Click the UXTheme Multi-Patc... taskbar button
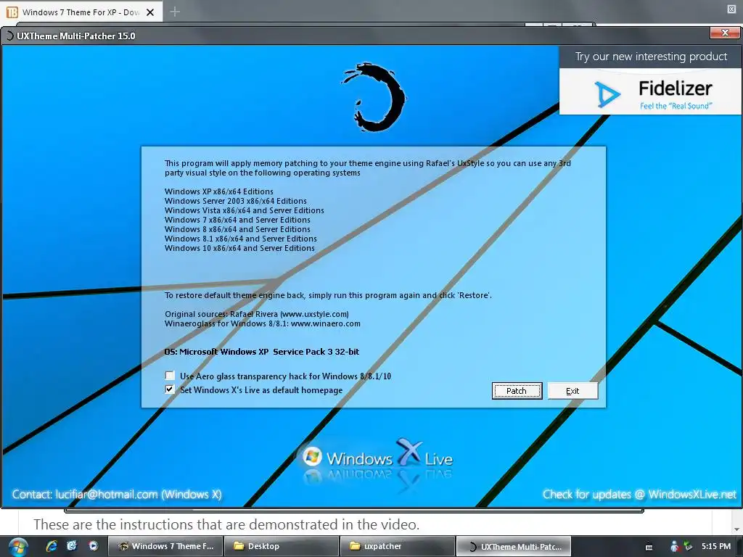 click(x=514, y=546)
